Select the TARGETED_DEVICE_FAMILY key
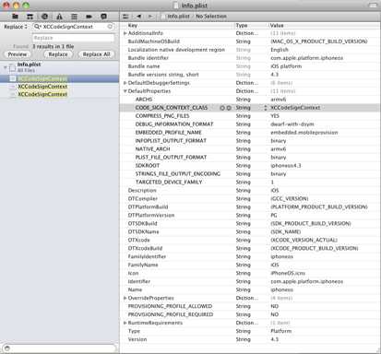 coord(169,183)
